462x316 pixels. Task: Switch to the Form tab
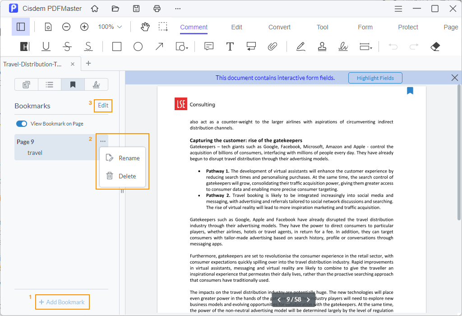[x=365, y=27]
